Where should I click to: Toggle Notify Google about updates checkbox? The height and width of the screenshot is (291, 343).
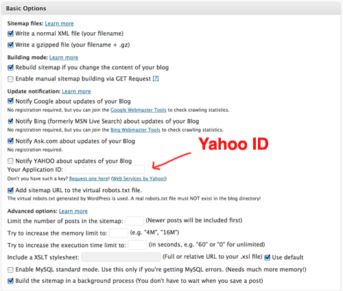(10, 101)
